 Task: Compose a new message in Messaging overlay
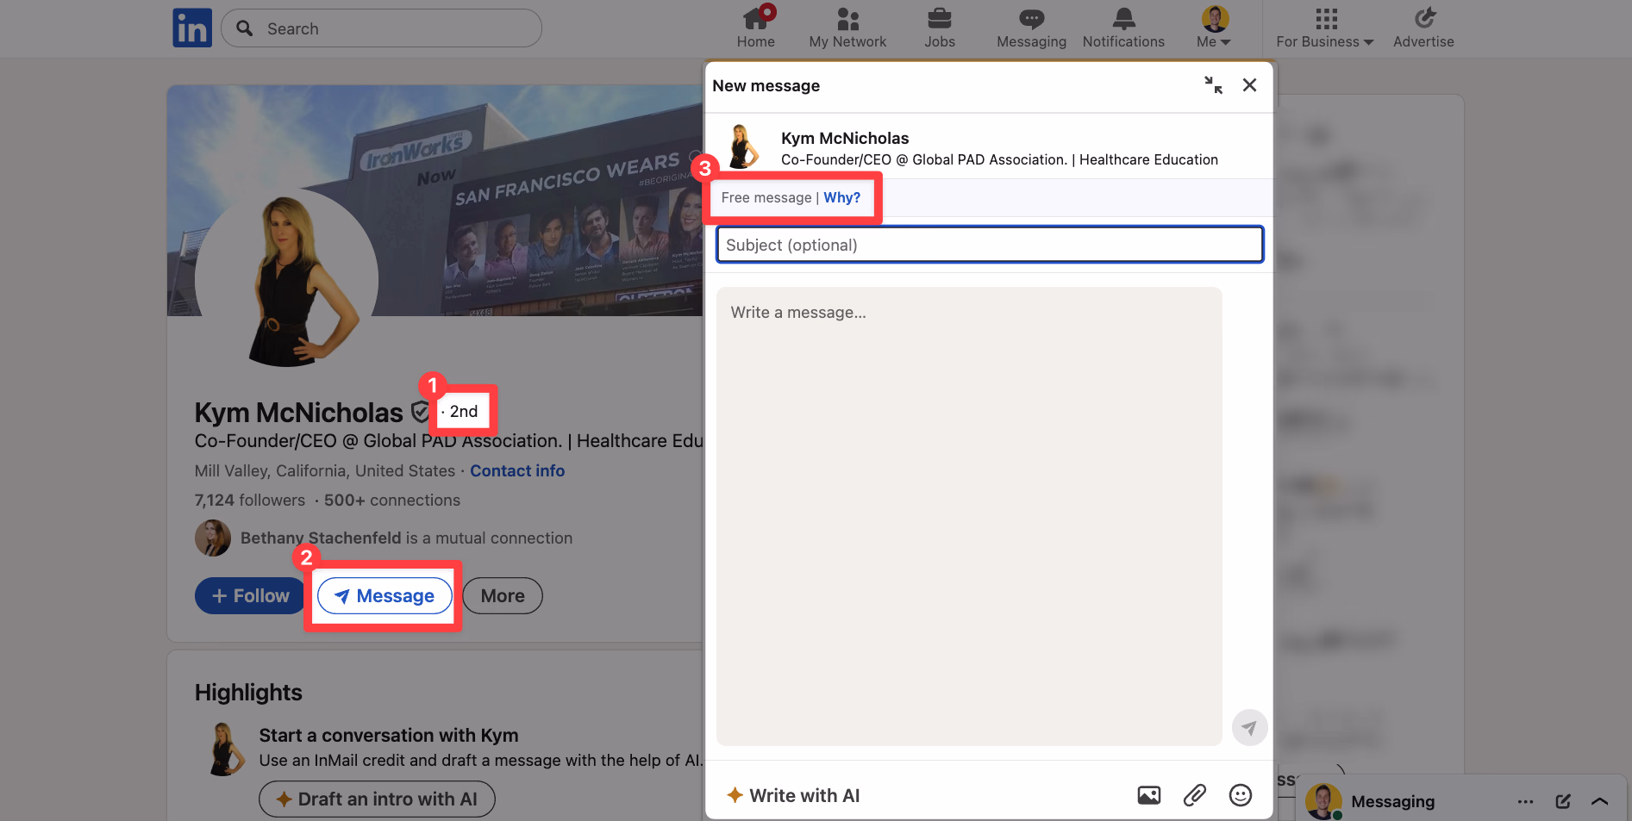tap(1563, 801)
